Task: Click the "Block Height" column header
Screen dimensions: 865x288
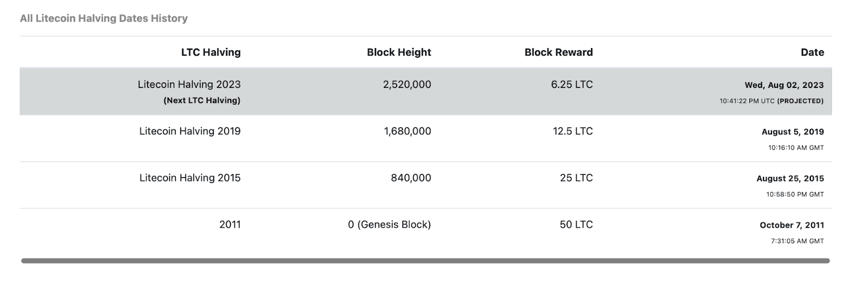Action: point(398,52)
